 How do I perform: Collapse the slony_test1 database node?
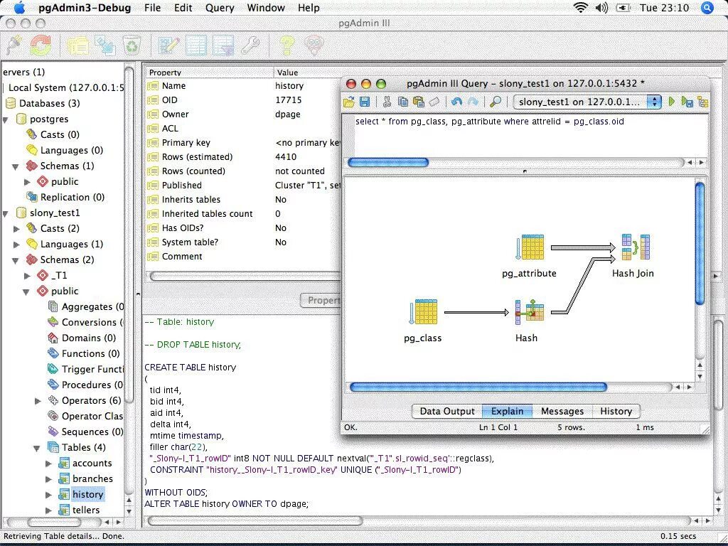click(6, 213)
